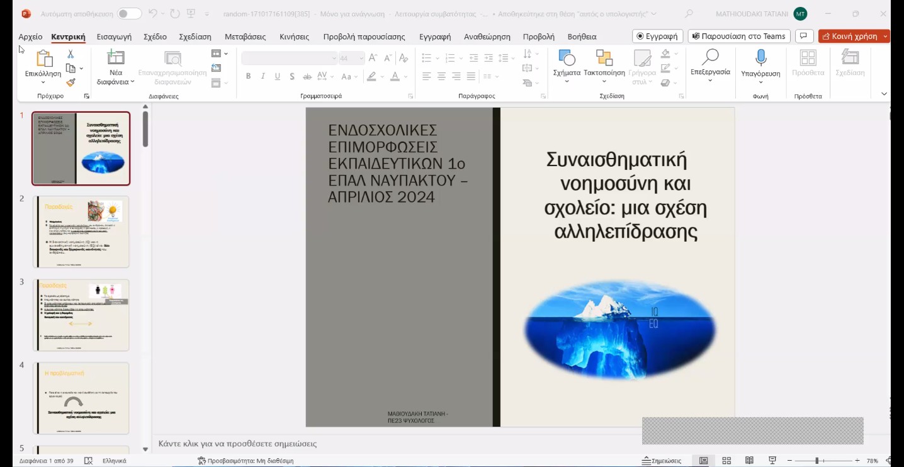Image resolution: width=904 pixels, height=467 pixels.
Task: Click the Copy icon in clipboard group
Action: point(71,69)
